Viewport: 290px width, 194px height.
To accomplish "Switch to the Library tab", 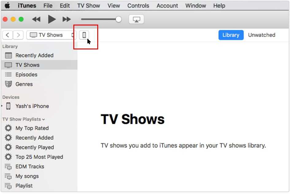I will 231,35.
